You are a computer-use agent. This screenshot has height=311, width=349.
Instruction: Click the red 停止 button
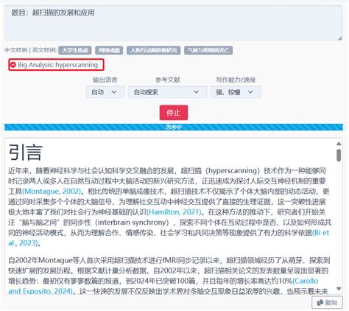coord(174,113)
